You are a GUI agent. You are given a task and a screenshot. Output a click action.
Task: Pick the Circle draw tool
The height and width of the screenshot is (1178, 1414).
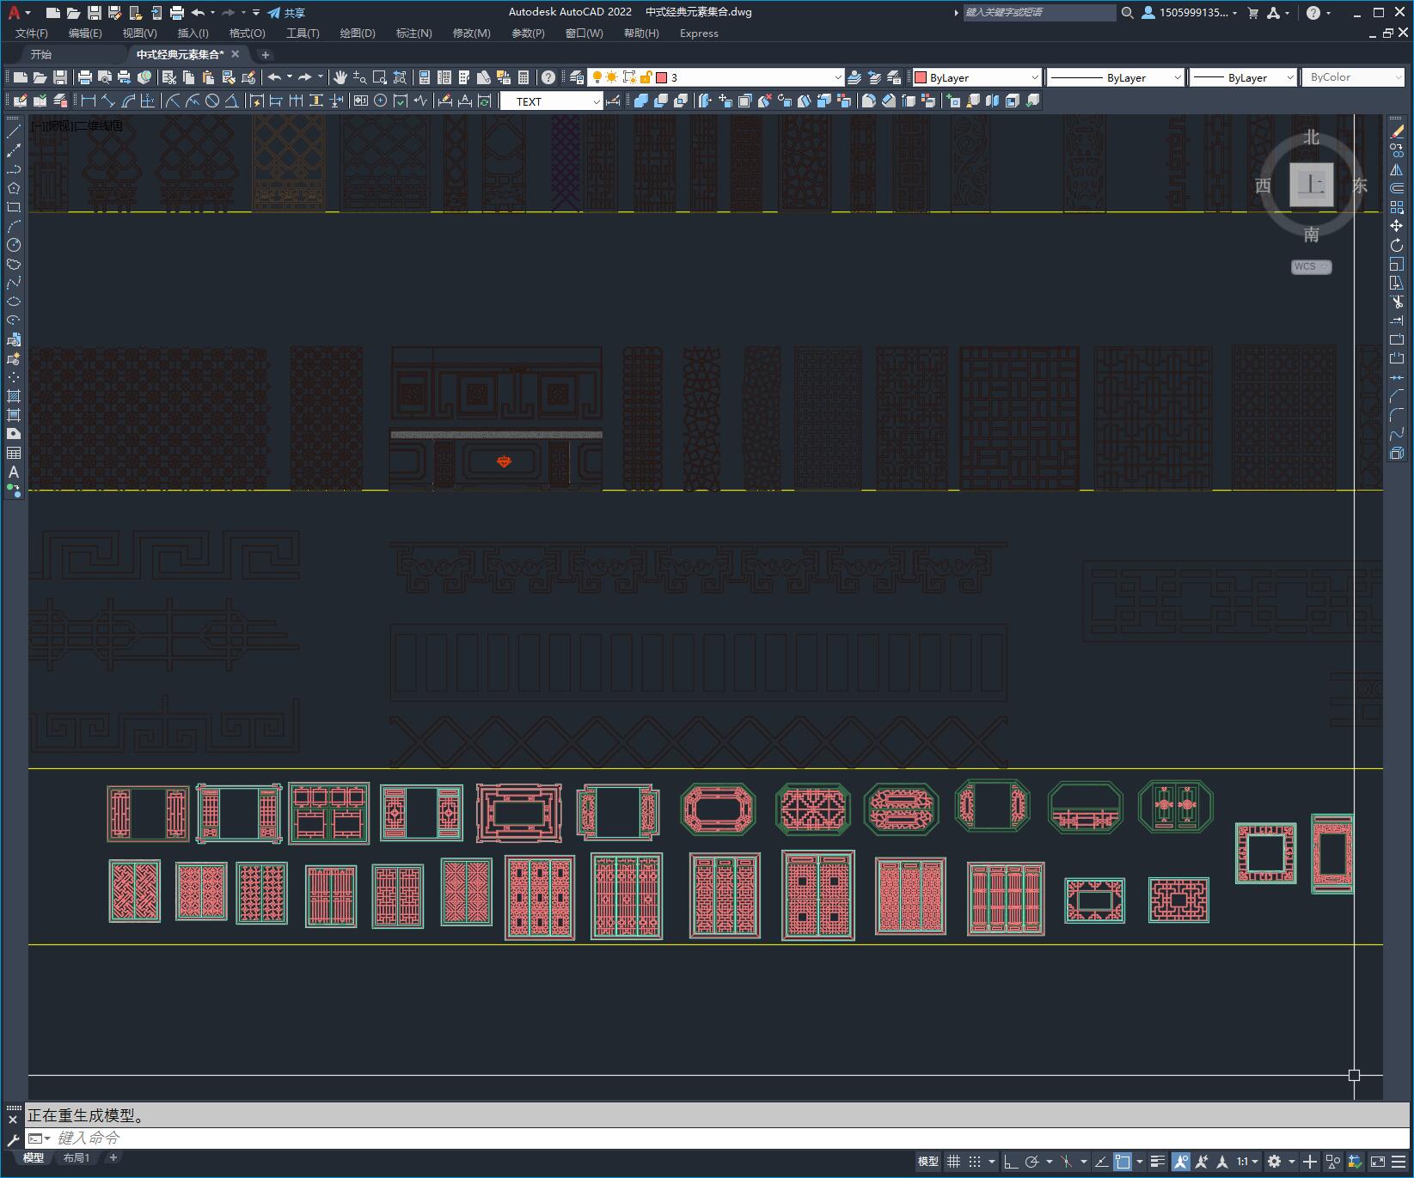point(14,245)
